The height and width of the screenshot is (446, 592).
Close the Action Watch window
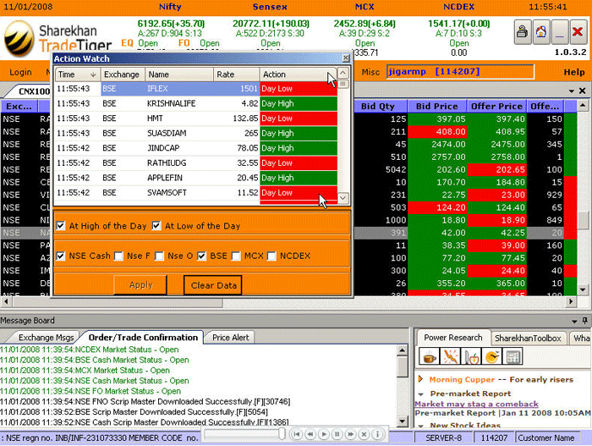click(x=345, y=58)
